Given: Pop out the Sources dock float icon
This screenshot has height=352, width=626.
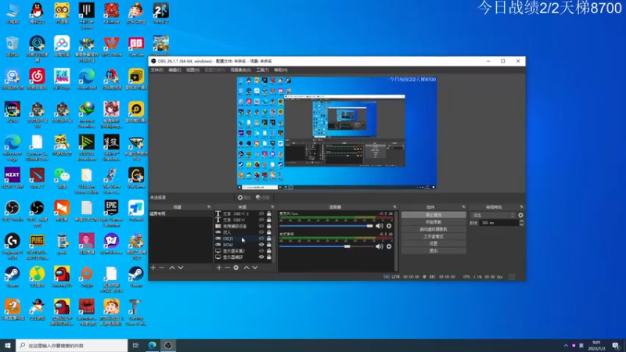Looking at the screenshot, I should pyautogui.click(x=272, y=207).
